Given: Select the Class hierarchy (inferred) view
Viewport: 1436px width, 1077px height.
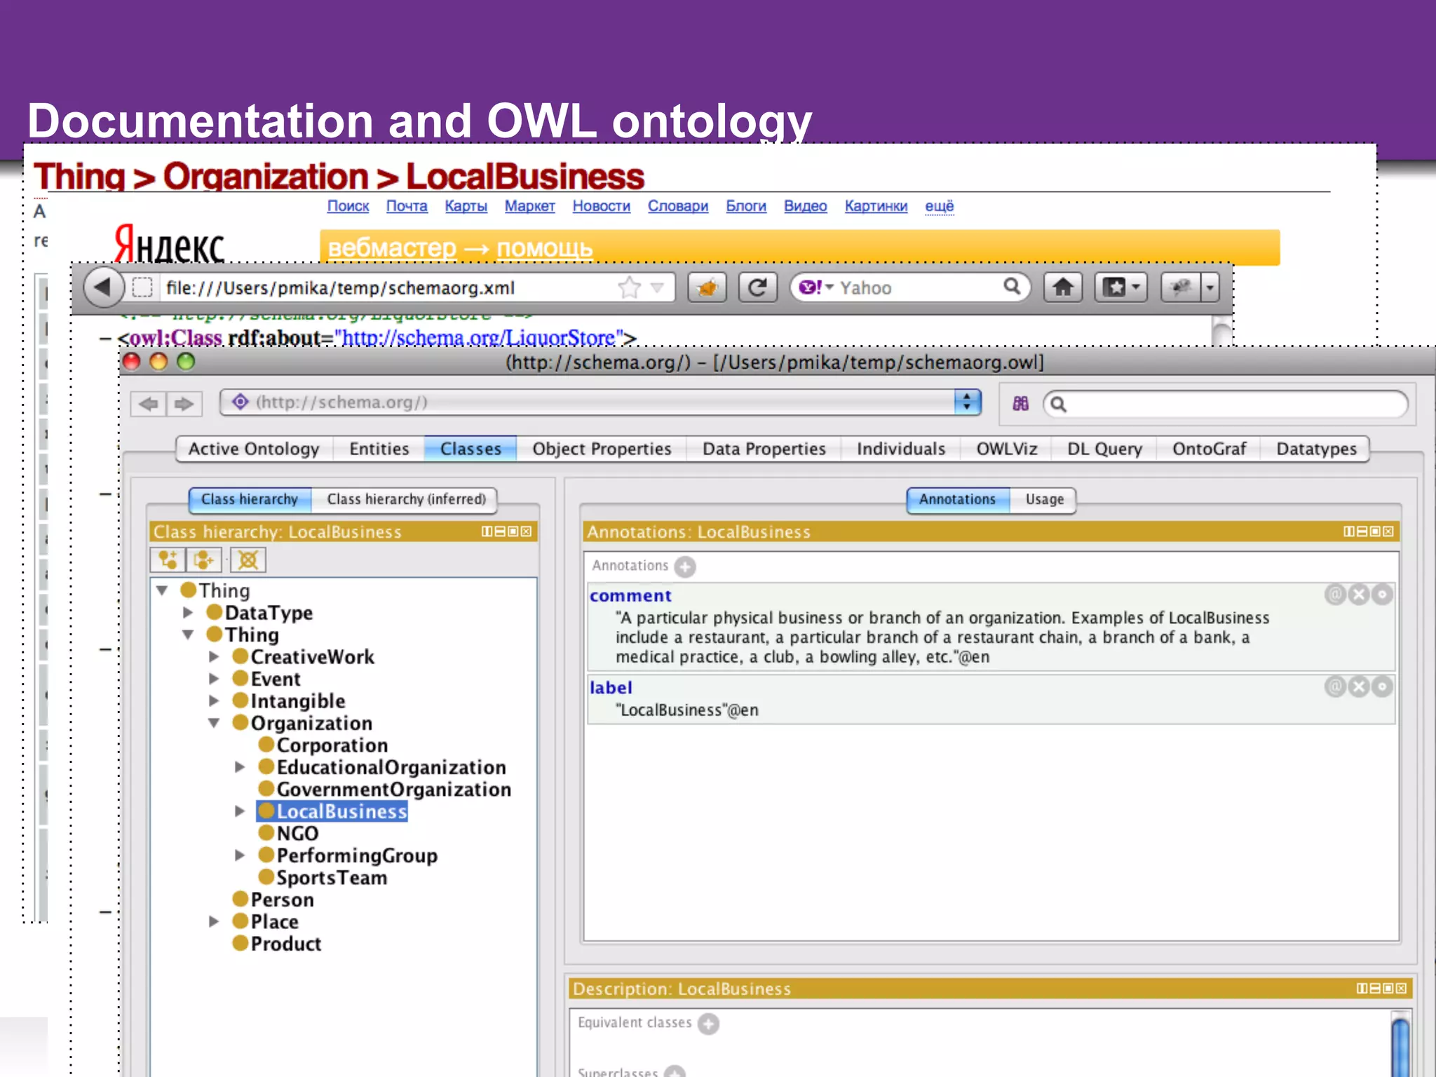Looking at the screenshot, I should click(406, 499).
